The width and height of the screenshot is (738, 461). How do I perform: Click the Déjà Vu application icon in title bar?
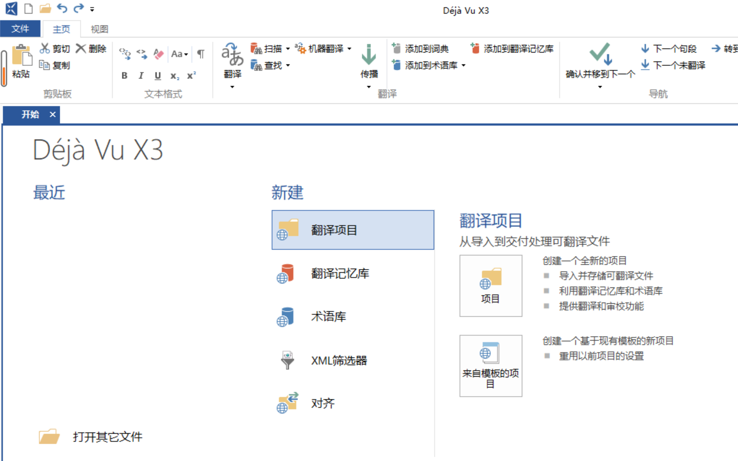(11, 9)
